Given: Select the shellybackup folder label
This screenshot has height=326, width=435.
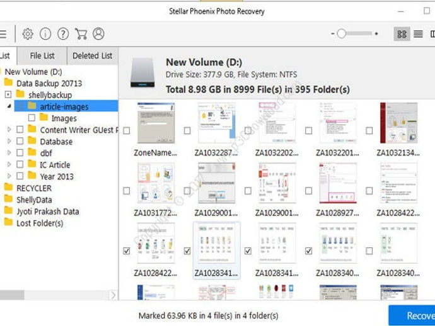Looking at the screenshot, I should coord(50,95).
